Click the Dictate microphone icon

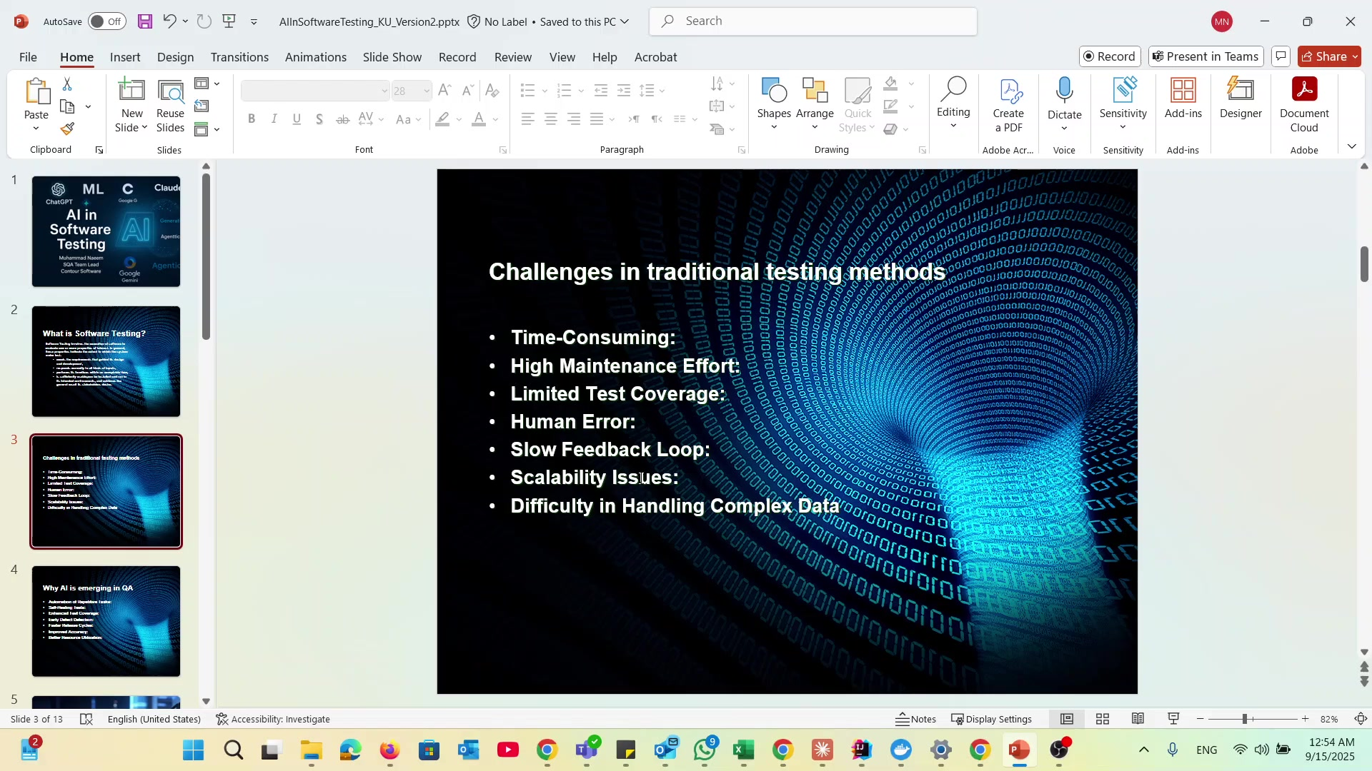point(1064,91)
